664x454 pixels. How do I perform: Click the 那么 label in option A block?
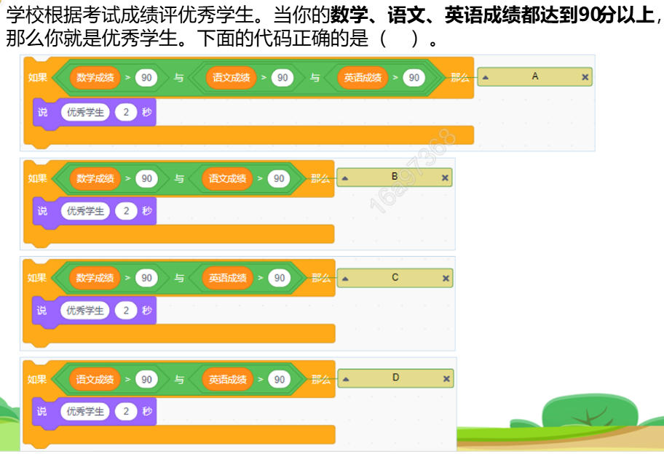460,77
